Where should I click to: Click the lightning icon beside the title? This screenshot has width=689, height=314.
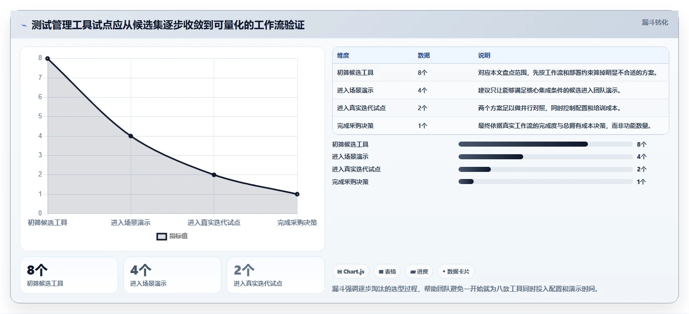pos(24,25)
